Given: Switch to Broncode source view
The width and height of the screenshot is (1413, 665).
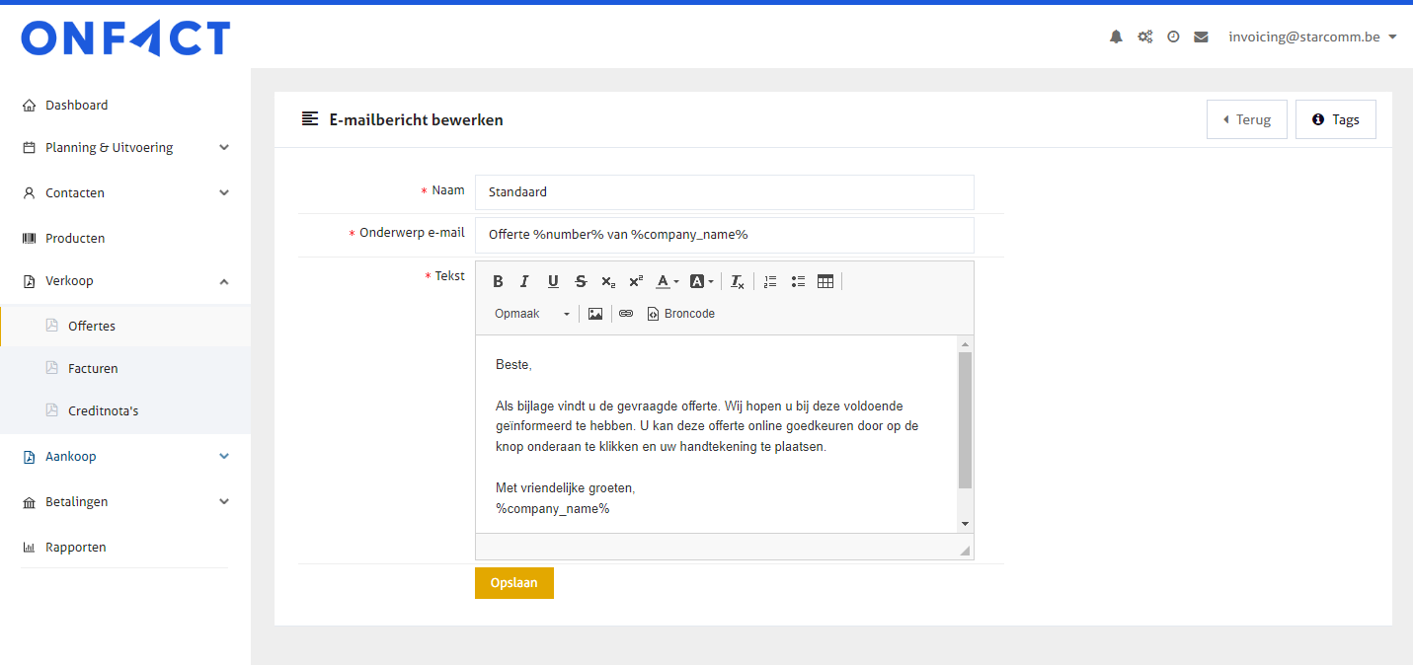Looking at the screenshot, I should click(680, 314).
